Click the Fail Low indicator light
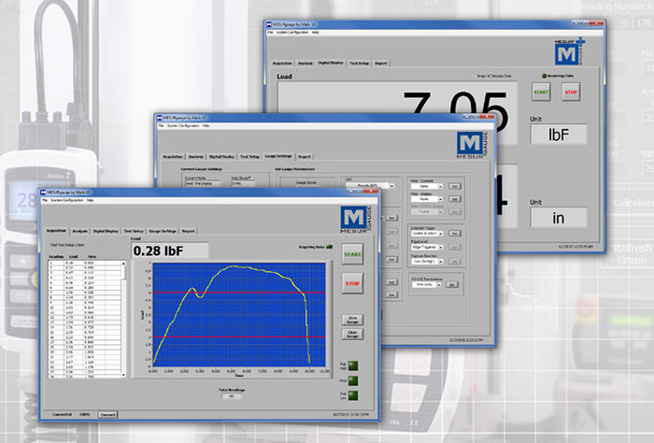654x443 pixels. pyautogui.click(x=353, y=395)
